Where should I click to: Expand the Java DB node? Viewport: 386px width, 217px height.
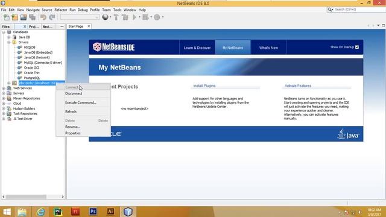(9, 37)
